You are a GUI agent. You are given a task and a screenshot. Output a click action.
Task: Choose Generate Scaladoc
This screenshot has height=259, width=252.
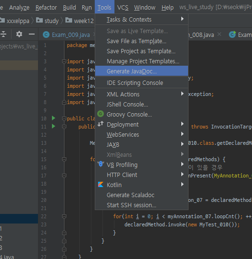[141, 195]
